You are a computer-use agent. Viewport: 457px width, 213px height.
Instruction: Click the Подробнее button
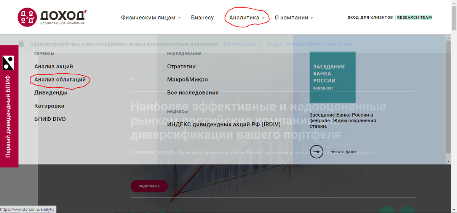(149, 186)
